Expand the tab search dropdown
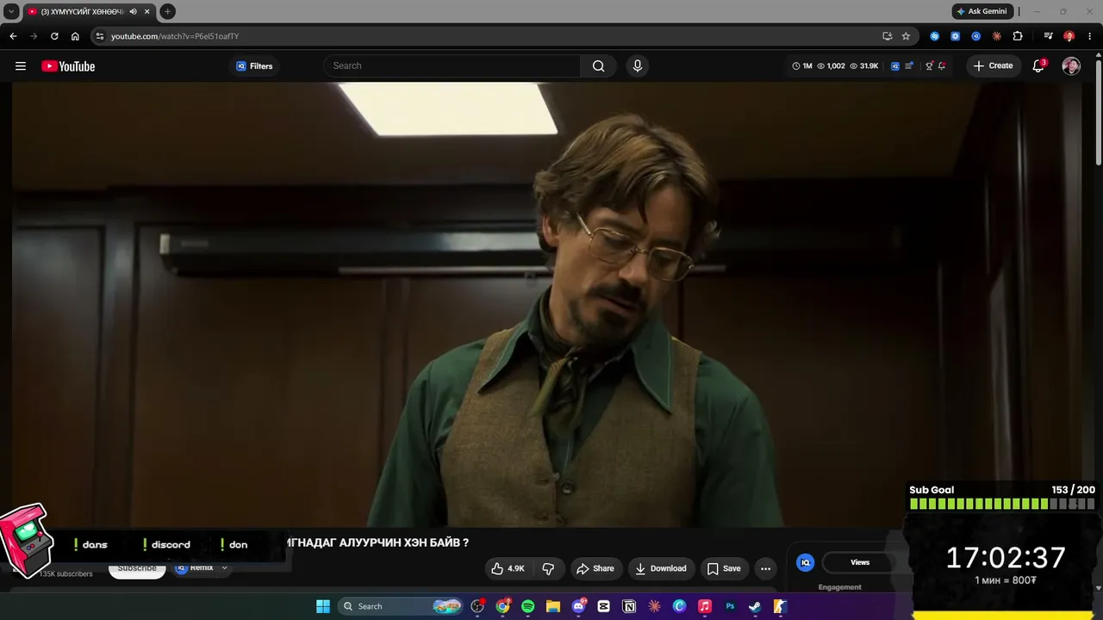The image size is (1103, 620). point(11,11)
